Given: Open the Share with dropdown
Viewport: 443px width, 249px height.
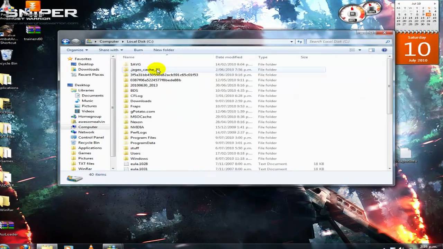Looking at the screenshot, I should tap(111, 50).
